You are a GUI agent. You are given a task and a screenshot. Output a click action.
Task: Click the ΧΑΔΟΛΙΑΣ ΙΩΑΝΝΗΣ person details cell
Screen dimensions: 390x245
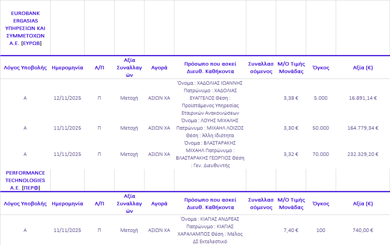click(210, 98)
